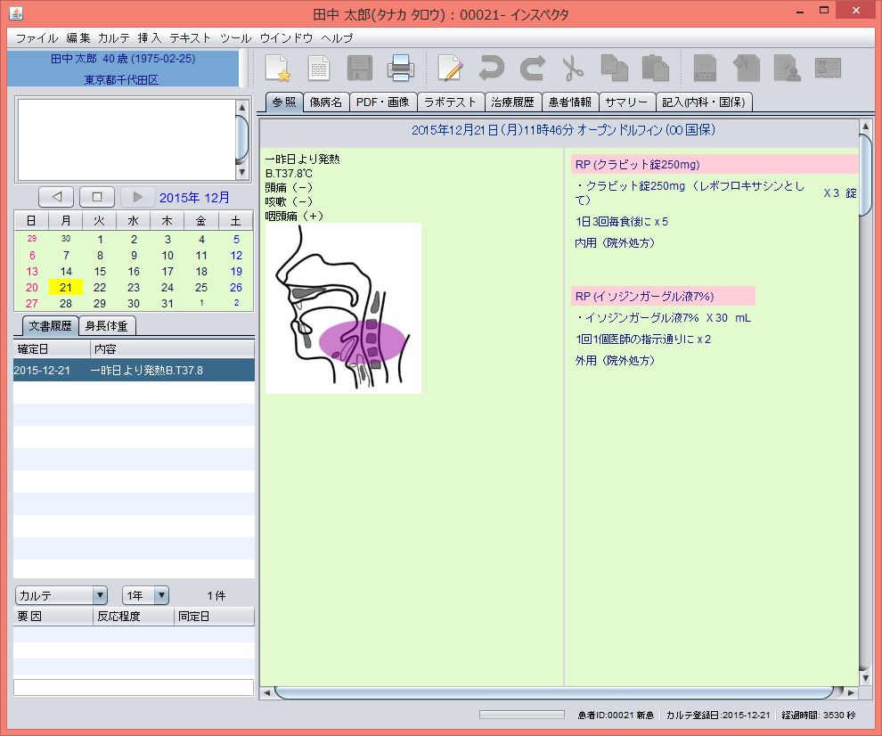Open the カルテ menu in menu bar

113,38
